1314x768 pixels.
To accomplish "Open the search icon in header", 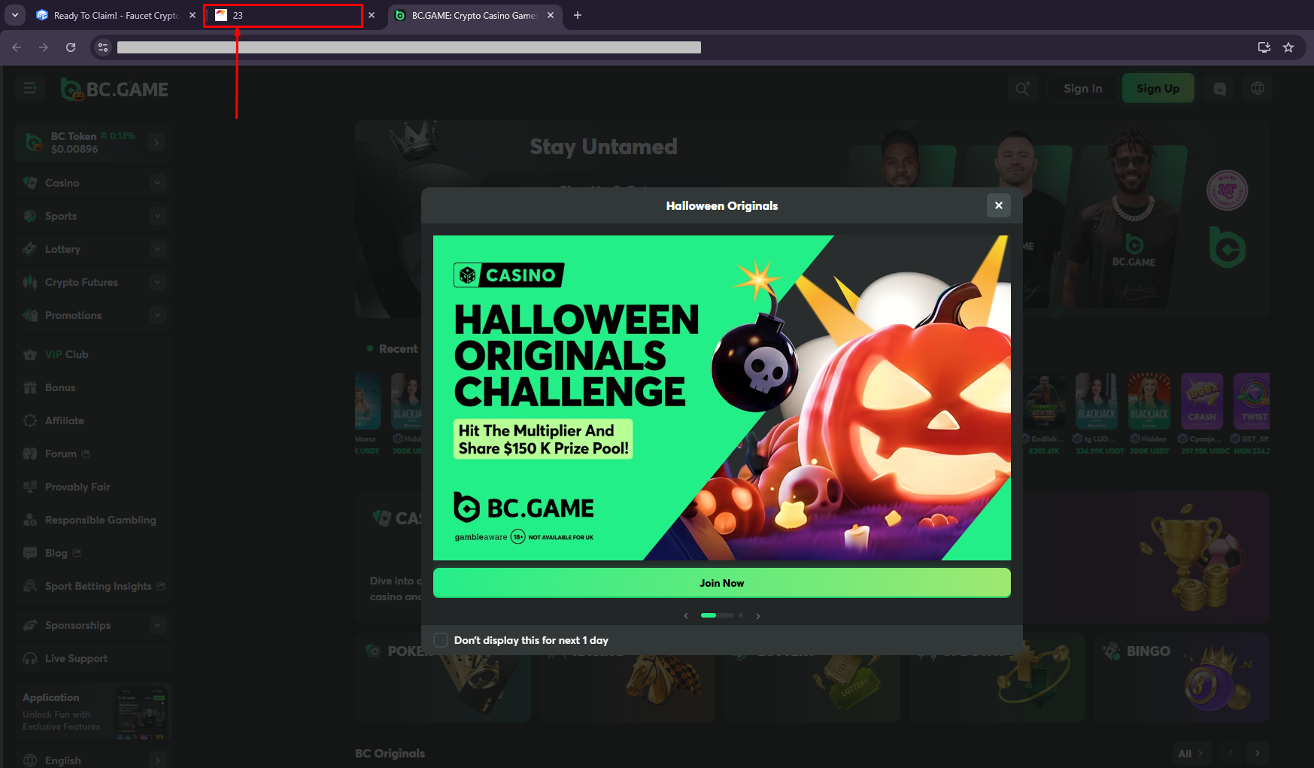I will (x=1021, y=89).
